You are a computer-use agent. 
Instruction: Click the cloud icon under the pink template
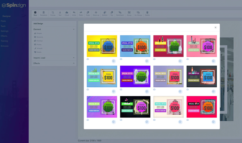[188, 59]
